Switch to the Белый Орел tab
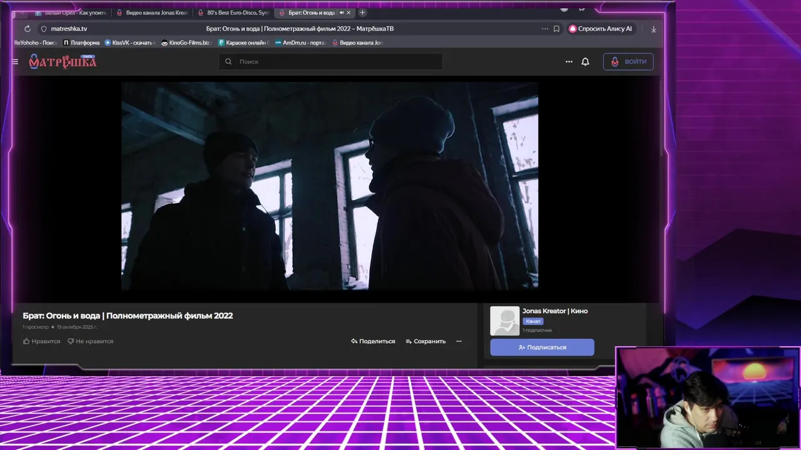 pyautogui.click(x=71, y=12)
